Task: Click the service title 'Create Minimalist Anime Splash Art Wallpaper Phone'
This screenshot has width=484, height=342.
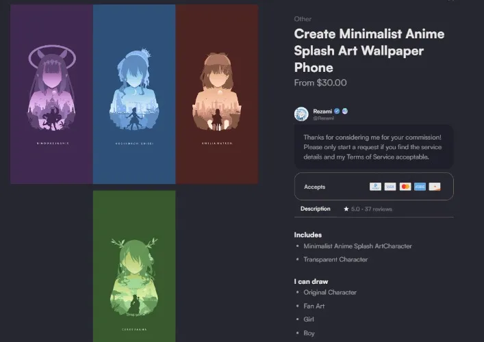Action: [x=369, y=51]
